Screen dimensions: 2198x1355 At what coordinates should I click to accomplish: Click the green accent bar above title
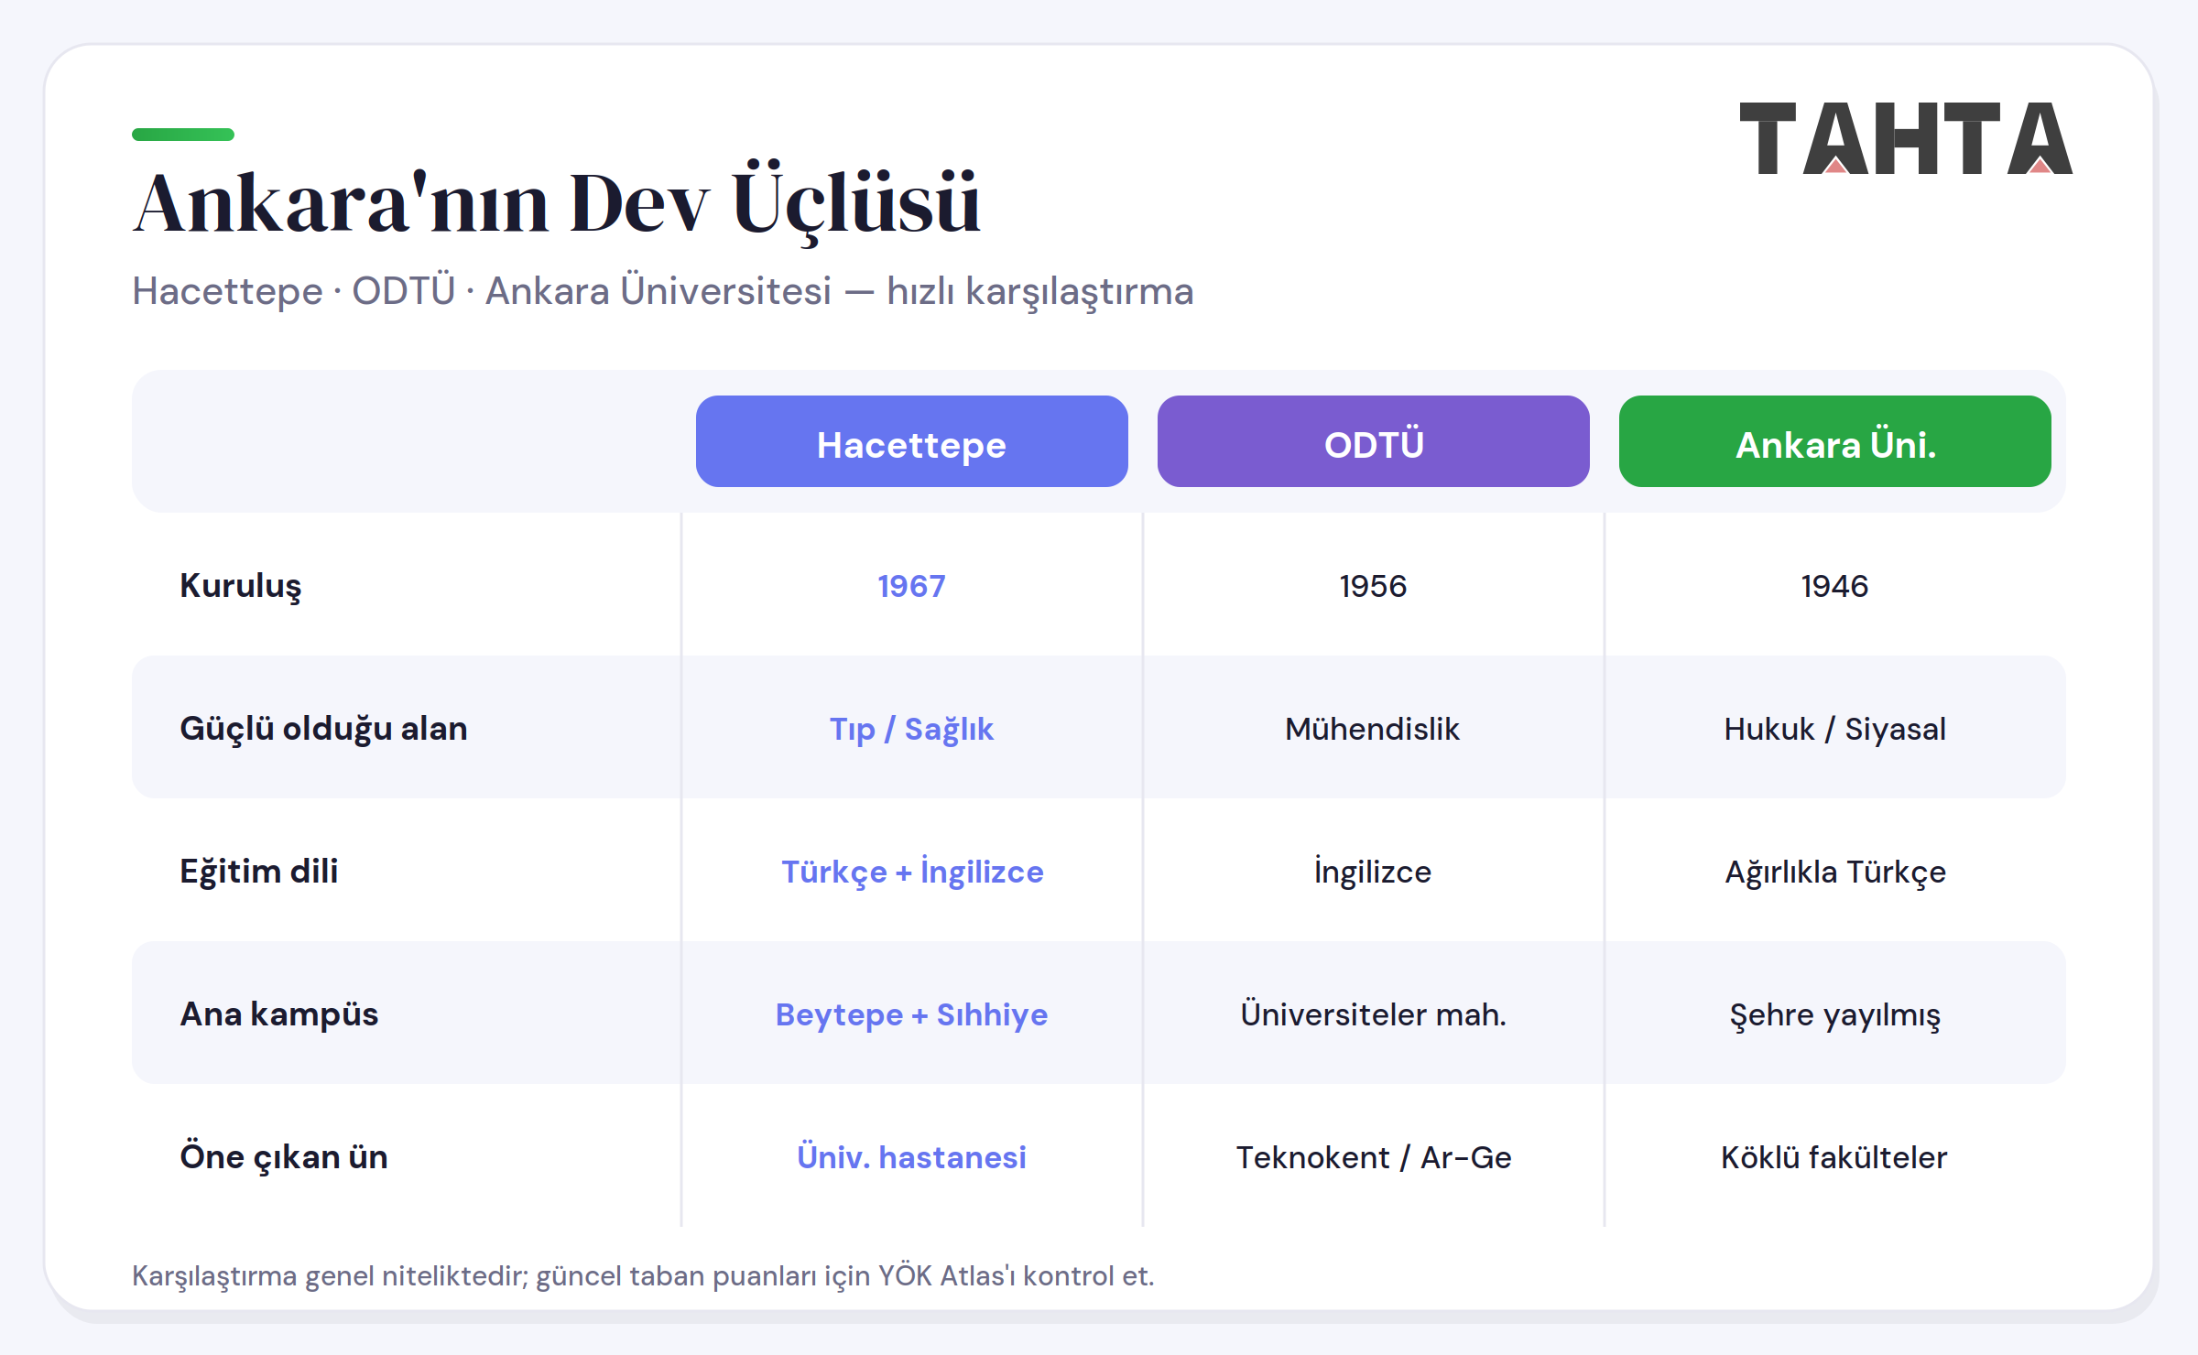(x=183, y=135)
